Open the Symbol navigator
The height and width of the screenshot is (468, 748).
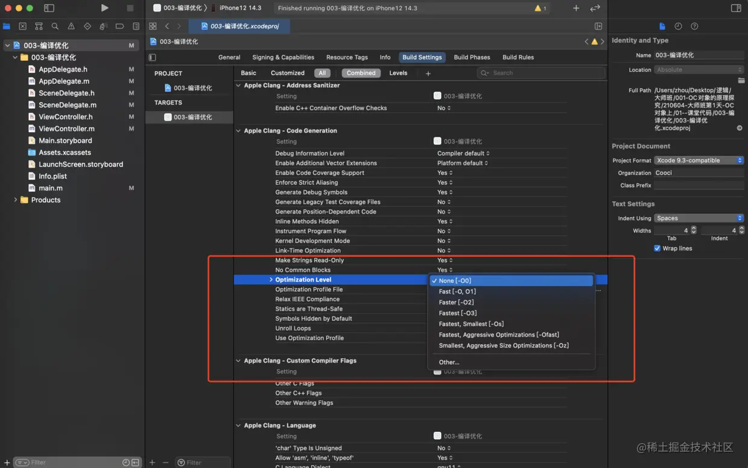pyautogui.click(x=39, y=26)
